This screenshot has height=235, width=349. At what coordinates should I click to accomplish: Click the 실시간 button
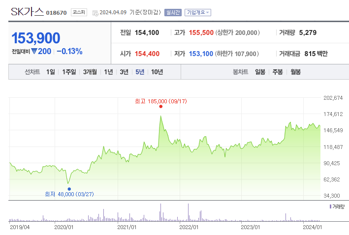[x=173, y=12]
